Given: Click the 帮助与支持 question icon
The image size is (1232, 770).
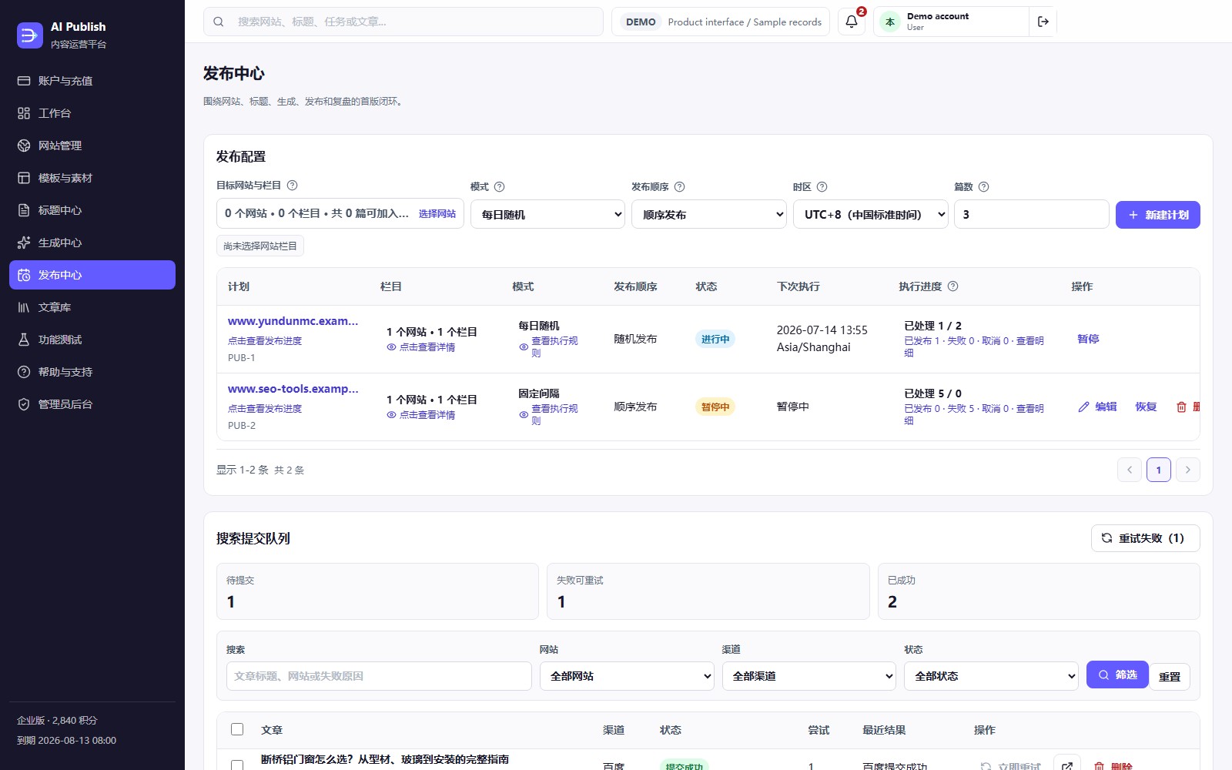Looking at the screenshot, I should (24, 372).
